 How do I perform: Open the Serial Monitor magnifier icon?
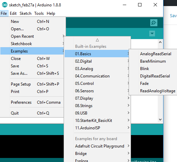[154, 23]
